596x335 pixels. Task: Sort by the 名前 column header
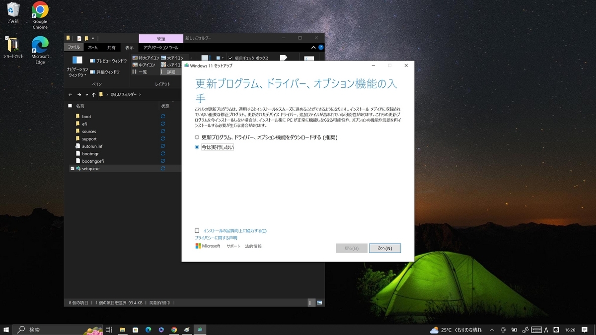[x=79, y=106]
